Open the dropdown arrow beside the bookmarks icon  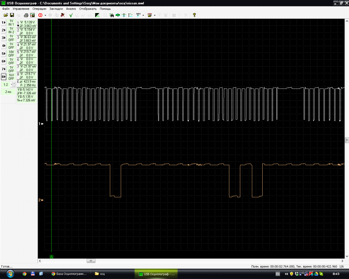coord(155,15)
